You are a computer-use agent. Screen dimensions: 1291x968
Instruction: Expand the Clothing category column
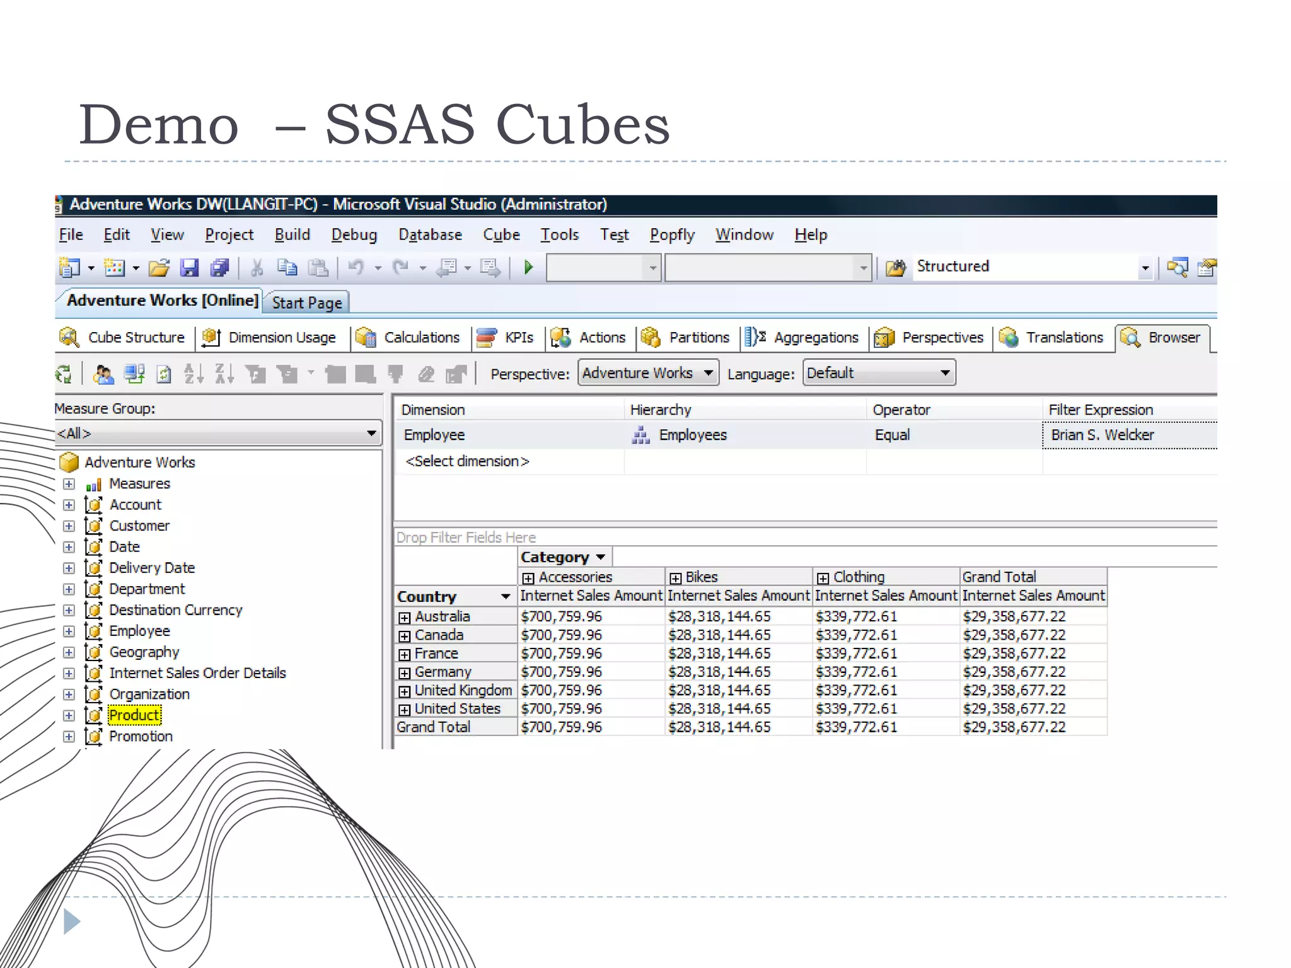[x=823, y=578]
